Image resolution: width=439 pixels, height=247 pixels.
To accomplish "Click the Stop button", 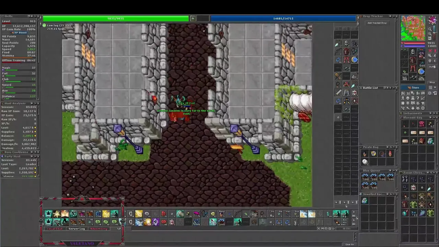I will (x=432, y=82).
